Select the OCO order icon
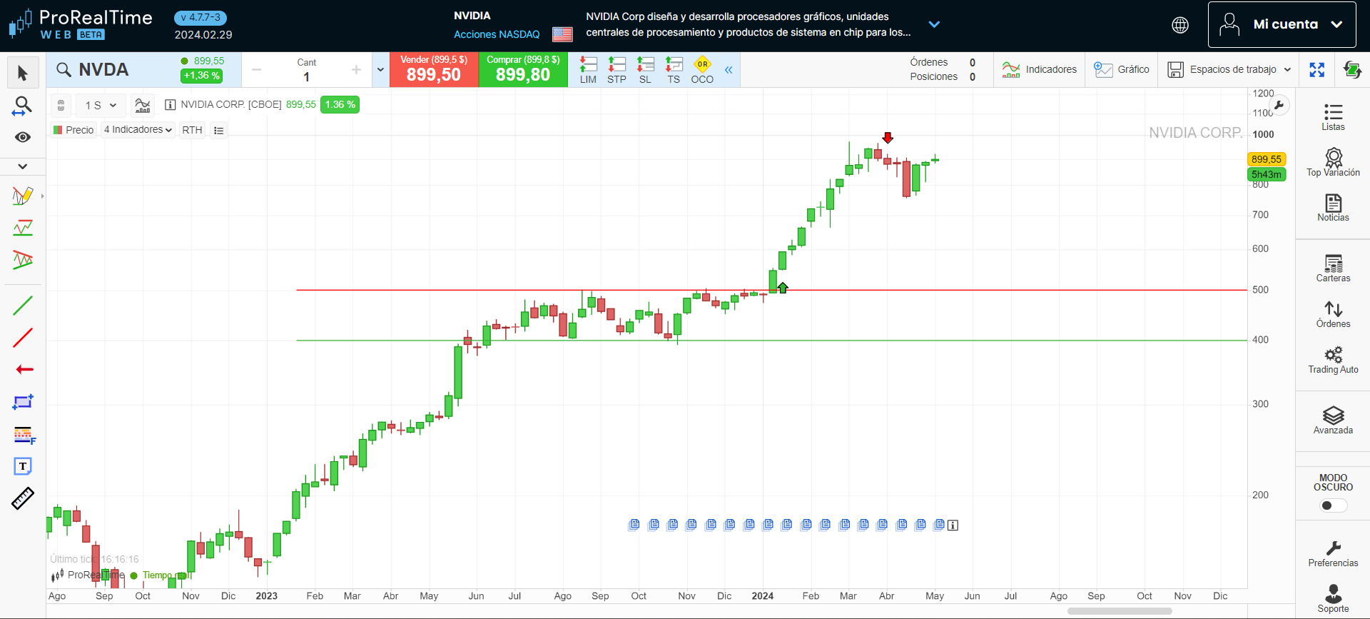The width and height of the screenshot is (1370, 619). pyautogui.click(x=702, y=70)
